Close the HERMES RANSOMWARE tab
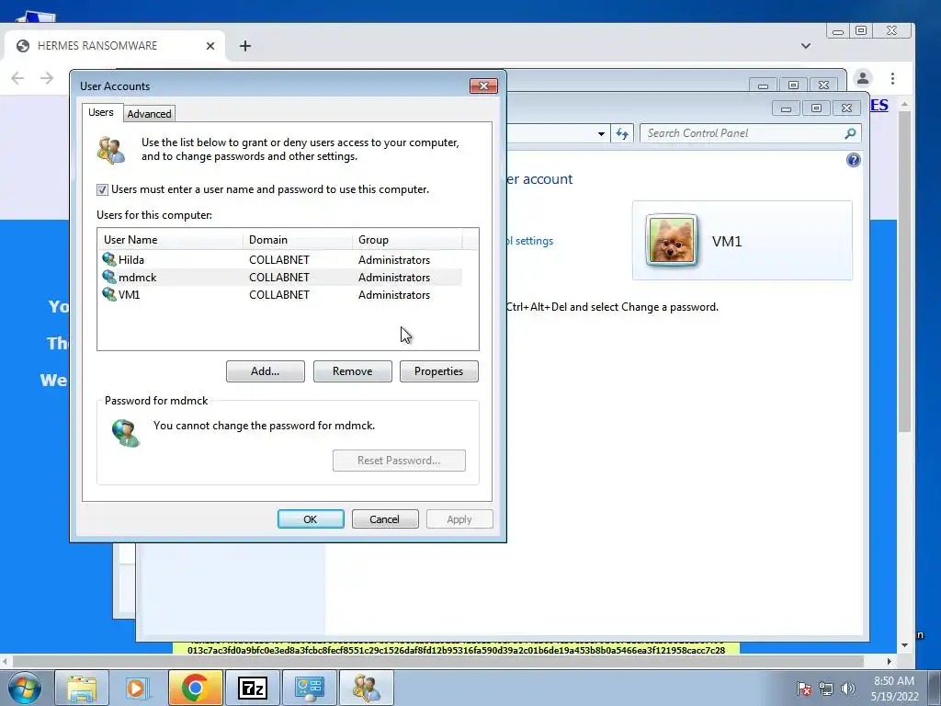This screenshot has height=706, width=941. click(210, 46)
